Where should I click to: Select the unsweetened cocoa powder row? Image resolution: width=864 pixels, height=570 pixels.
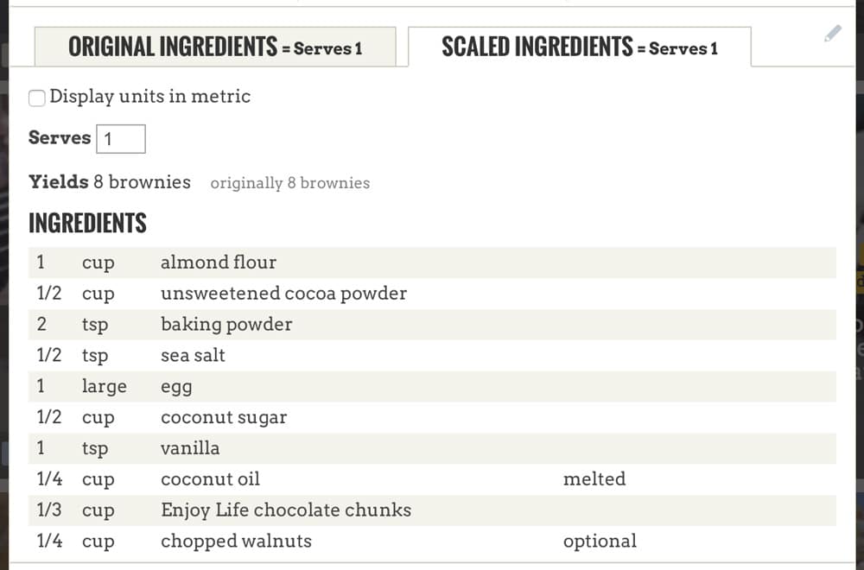[x=433, y=294]
